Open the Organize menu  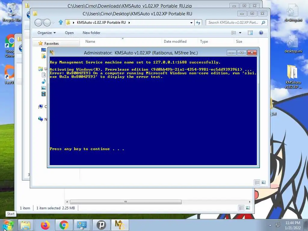tap(47, 33)
